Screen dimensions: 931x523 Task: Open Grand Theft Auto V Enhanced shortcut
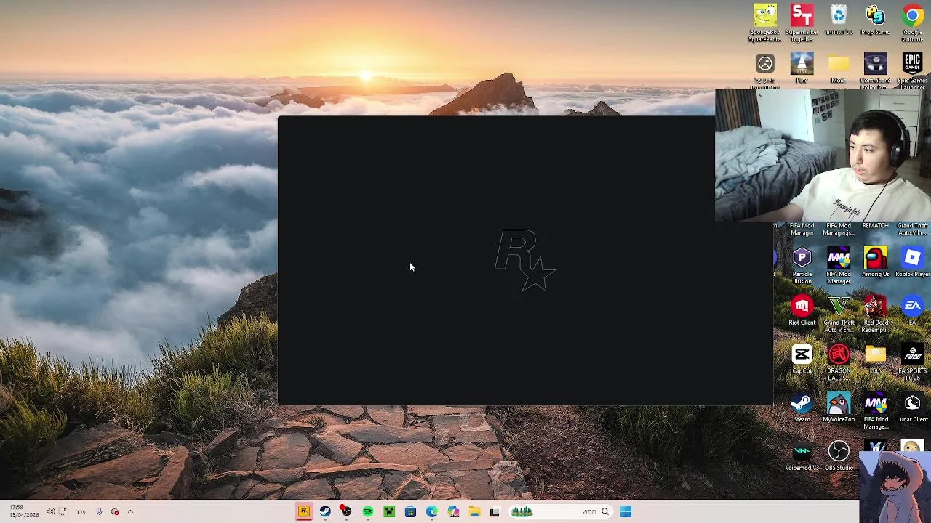(x=839, y=314)
